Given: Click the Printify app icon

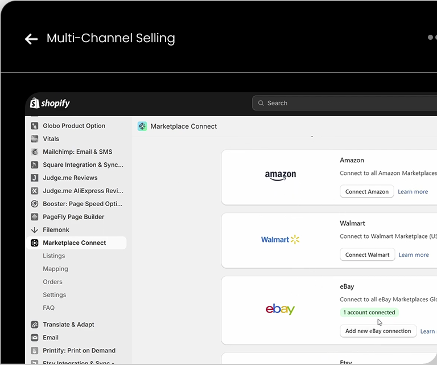Looking at the screenshot, I should tap(35, 351).
